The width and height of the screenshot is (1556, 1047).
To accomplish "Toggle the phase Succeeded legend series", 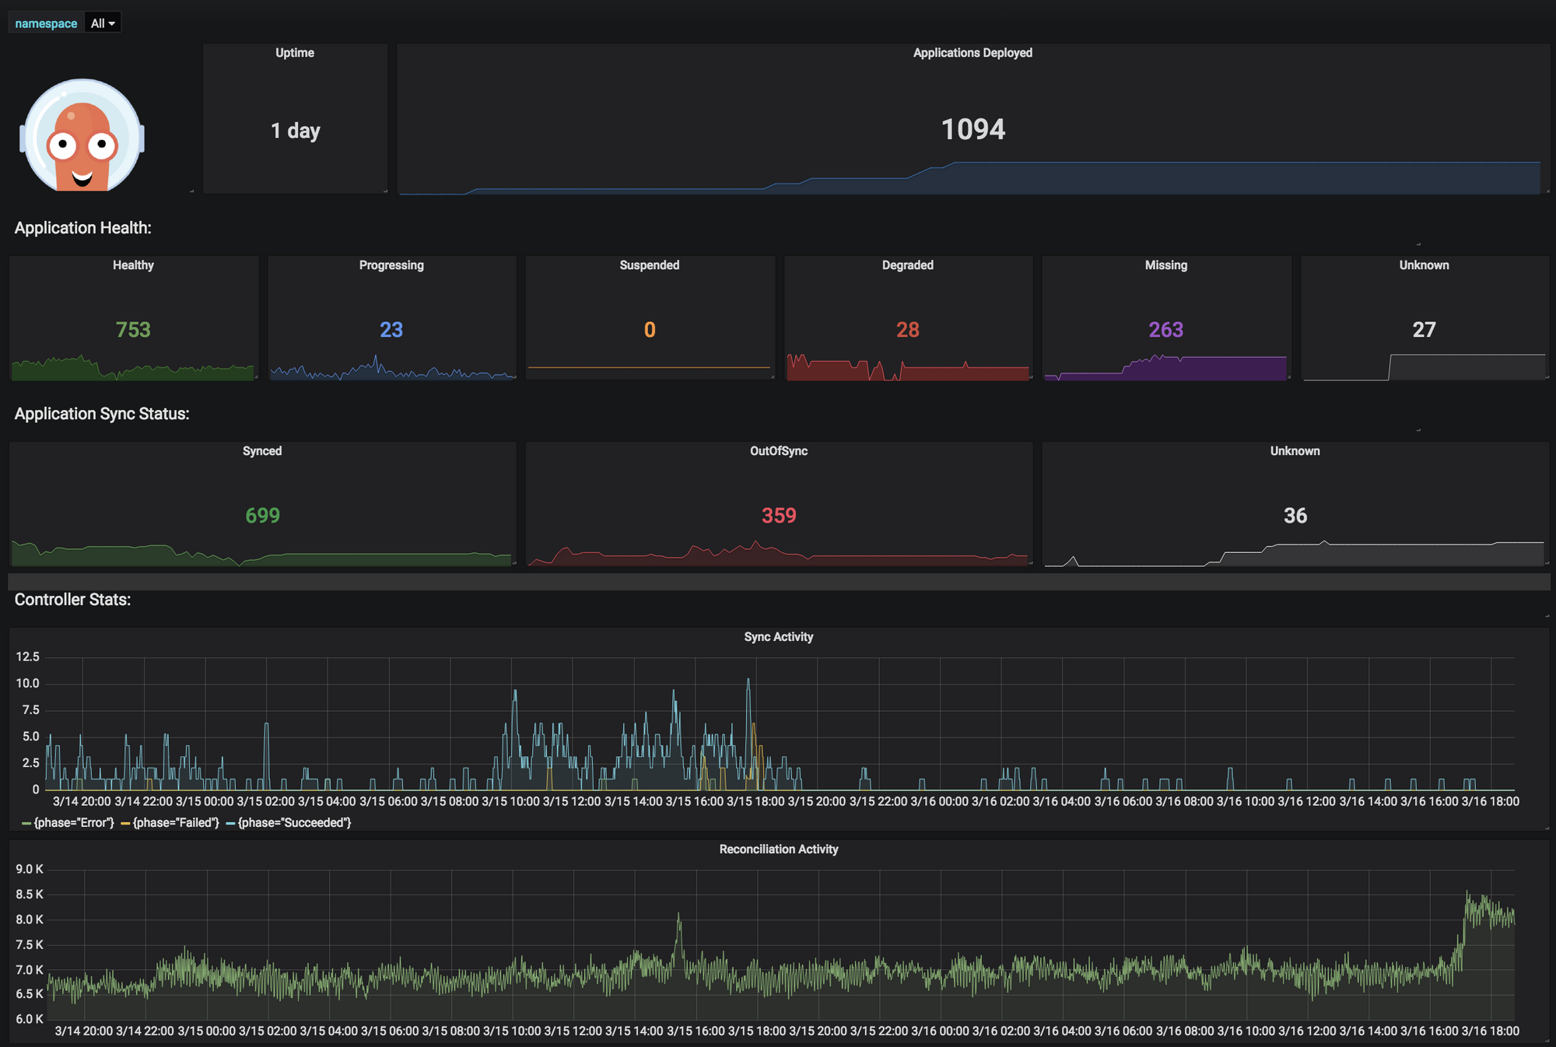I will pos(294,823).
